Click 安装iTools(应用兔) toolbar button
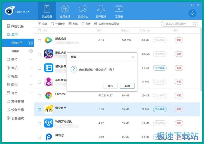 tap(107, 24)
